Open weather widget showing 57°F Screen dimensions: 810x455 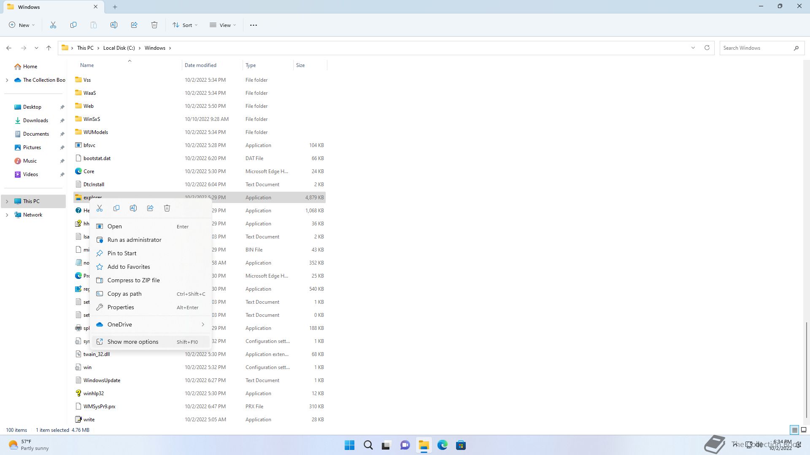tap(29, 445)
